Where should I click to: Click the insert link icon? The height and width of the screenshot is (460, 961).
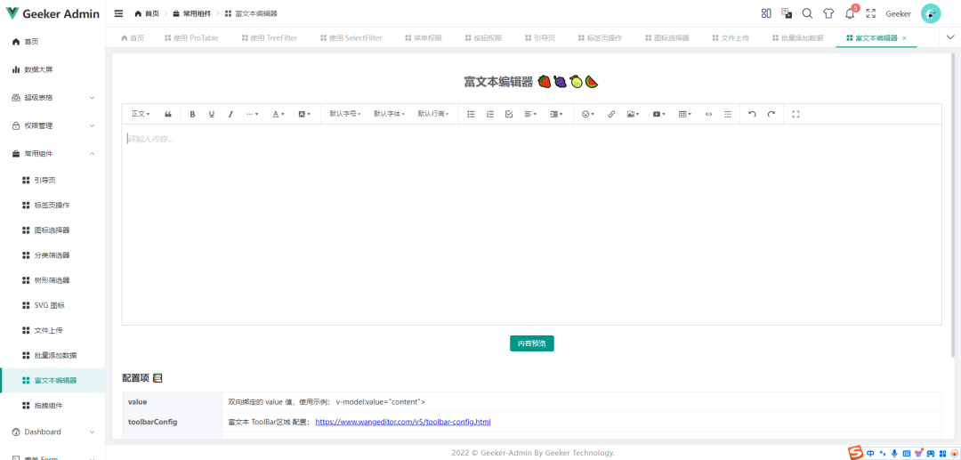click(611, 114)
